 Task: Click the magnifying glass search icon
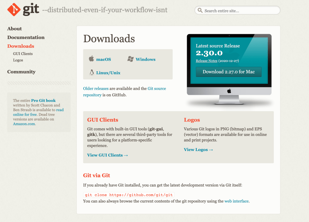200,11
